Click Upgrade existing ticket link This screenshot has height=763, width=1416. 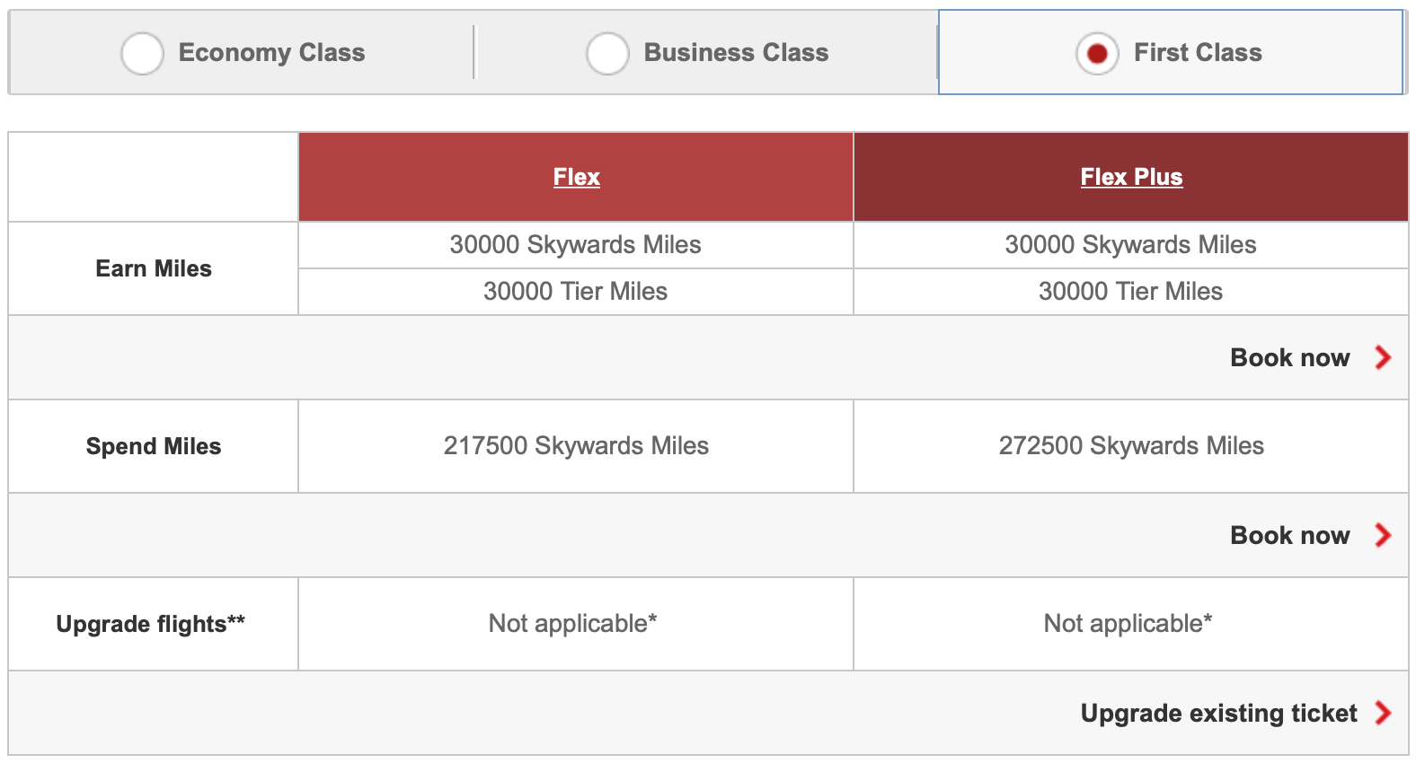(1218, 713)
